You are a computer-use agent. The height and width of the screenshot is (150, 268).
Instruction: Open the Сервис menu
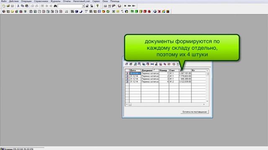[x=96, y=1]
